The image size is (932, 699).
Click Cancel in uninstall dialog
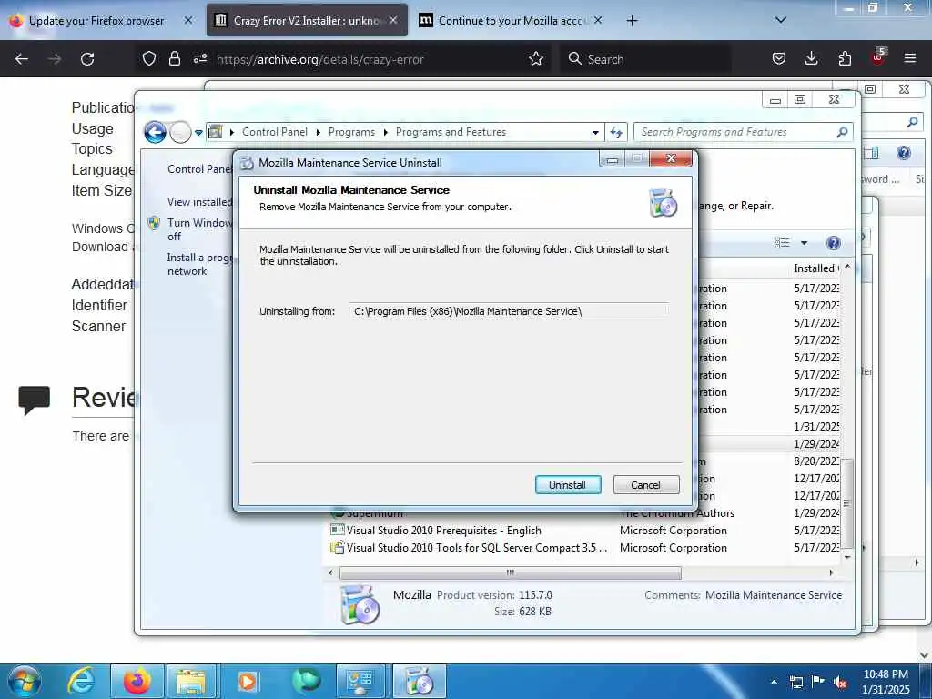click(x=645, y=485)
